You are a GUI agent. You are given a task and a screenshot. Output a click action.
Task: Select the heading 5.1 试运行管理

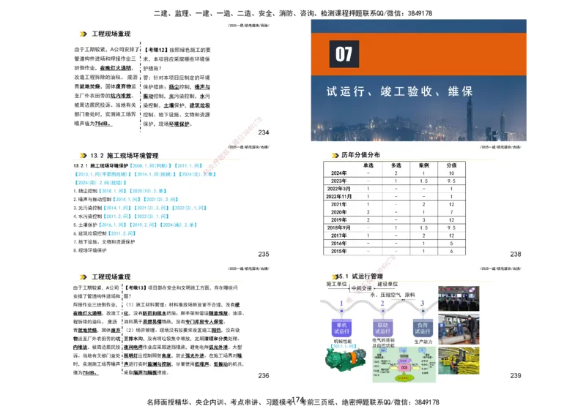pos(360,276)
